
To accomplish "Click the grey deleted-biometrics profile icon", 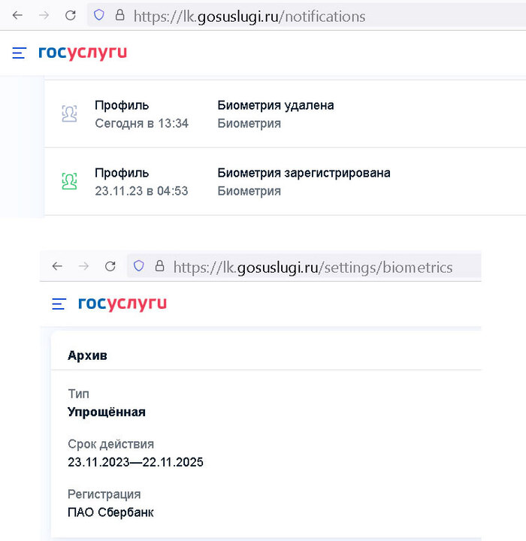I will (69, 113).
